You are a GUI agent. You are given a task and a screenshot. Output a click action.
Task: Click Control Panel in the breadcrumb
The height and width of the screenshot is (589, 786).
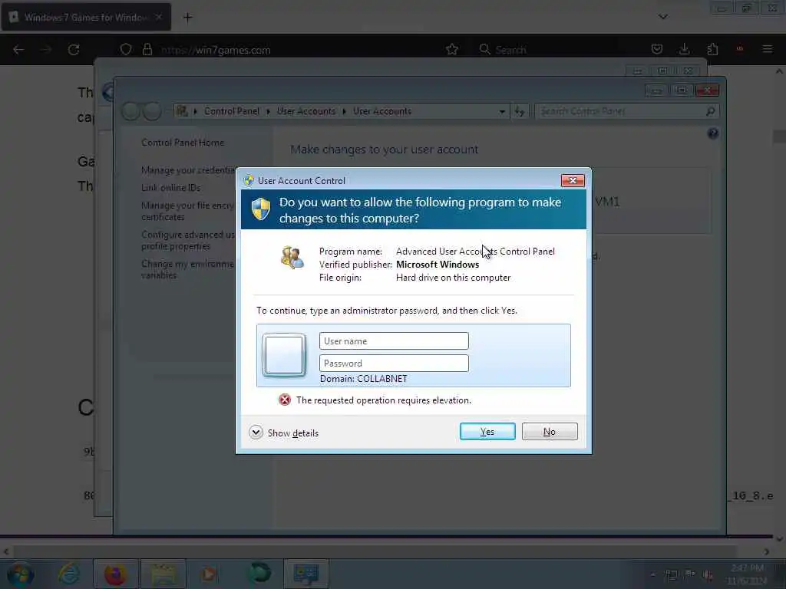click(232, 111)
